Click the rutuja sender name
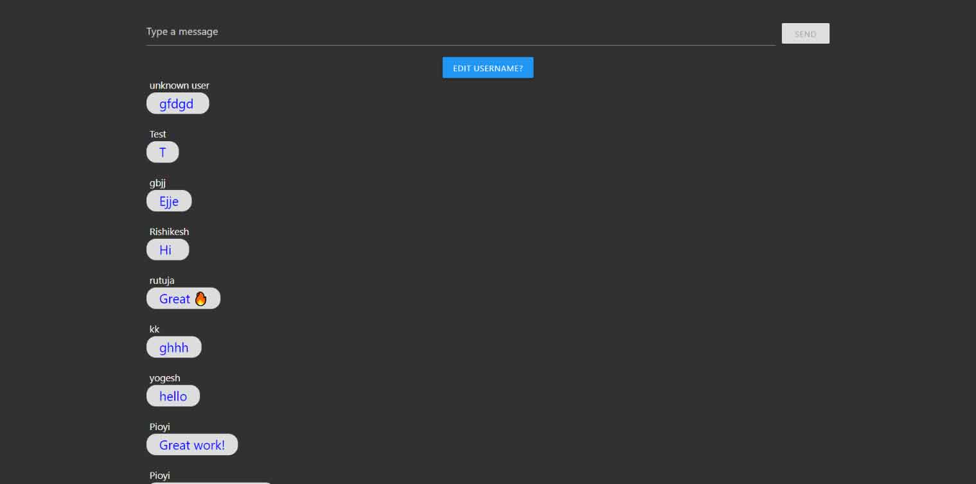This screenshot has width=976, height=484. tap(162, 281)
